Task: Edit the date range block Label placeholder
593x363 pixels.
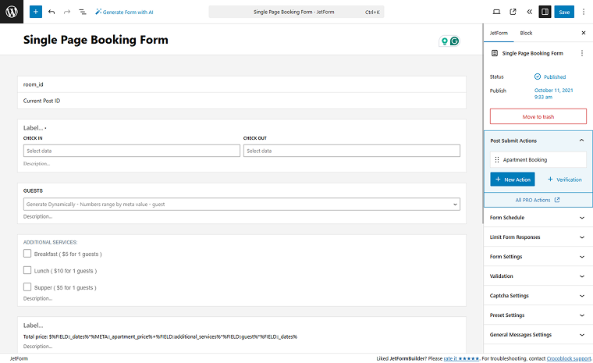Action: 33,128
